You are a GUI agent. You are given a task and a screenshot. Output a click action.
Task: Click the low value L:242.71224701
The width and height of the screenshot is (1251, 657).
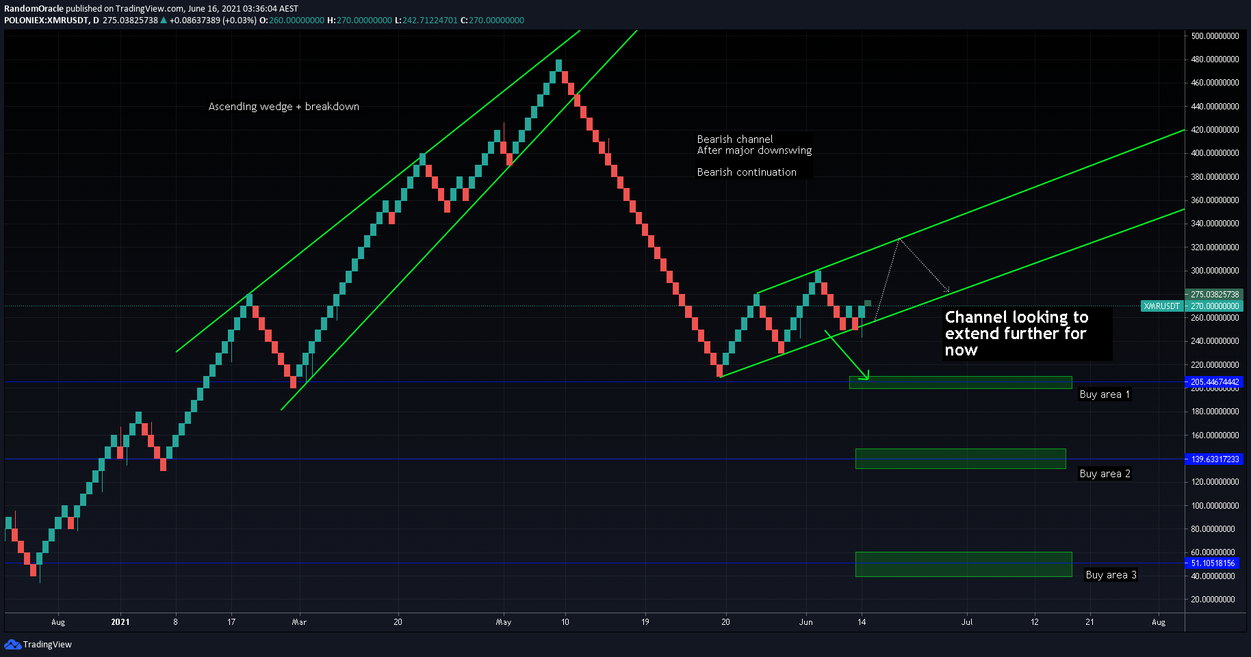tap(426, 21)
